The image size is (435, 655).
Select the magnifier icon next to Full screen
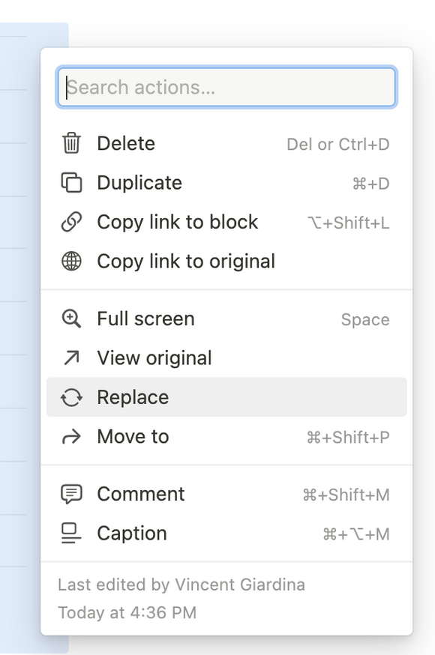(71, 319)
